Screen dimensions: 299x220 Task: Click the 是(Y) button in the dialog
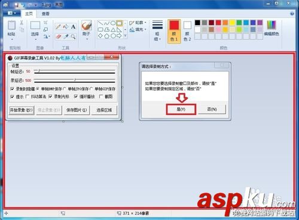(181, 109)
